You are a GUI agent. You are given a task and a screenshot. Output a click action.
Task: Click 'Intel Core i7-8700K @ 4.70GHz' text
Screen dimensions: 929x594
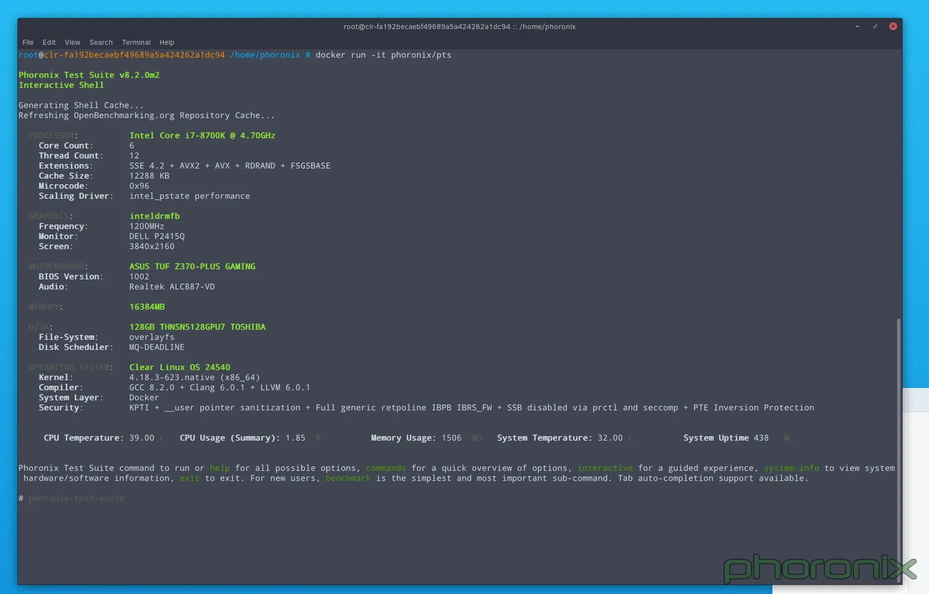coord(202,135)
